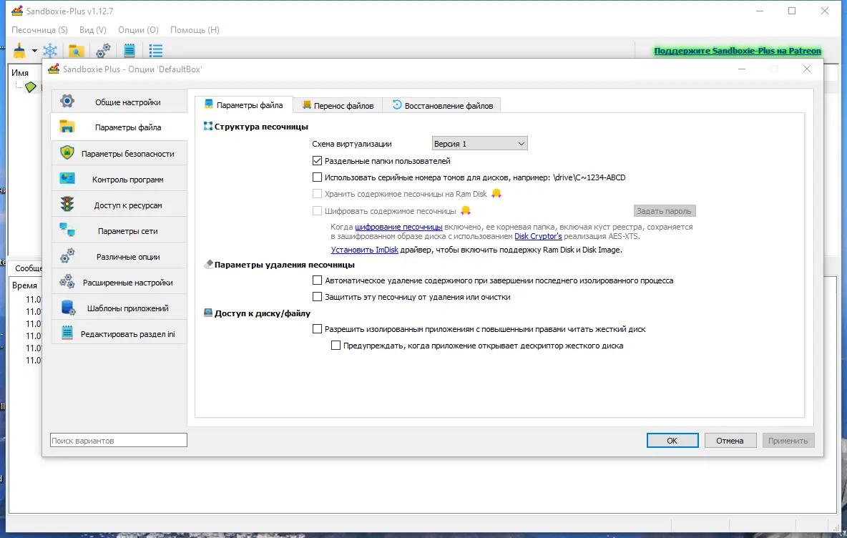Open Вид (V) menu in main window
Viewport: 847px width, 538px height.
click(x=93, y=30)
